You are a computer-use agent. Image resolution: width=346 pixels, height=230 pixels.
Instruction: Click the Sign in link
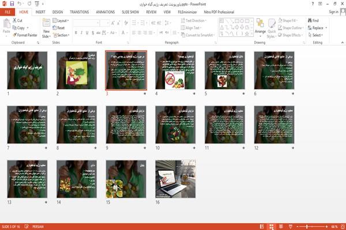coord(333,12)
